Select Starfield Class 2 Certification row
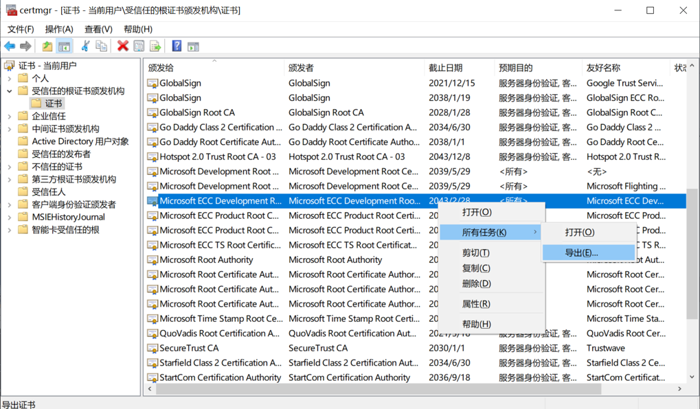 point(416,363)
